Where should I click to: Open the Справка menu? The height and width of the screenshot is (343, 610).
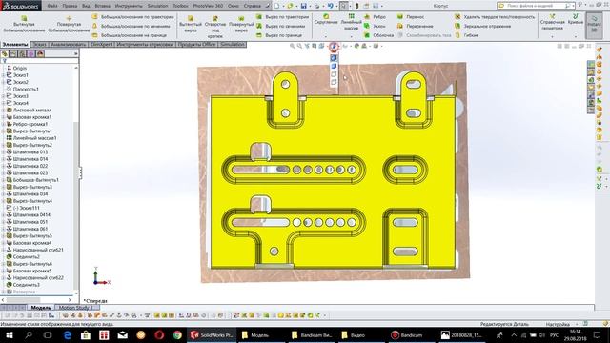(x=252, y=6)
